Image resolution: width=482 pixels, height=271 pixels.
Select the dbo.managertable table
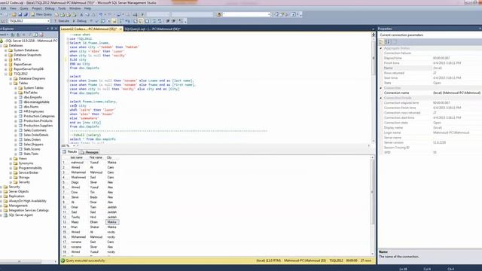pos(36,102)
